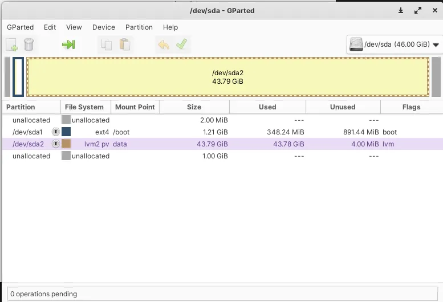Sort the table by Size column header
The width and height of the screenshot is (443, 302).
coord(194,107)
